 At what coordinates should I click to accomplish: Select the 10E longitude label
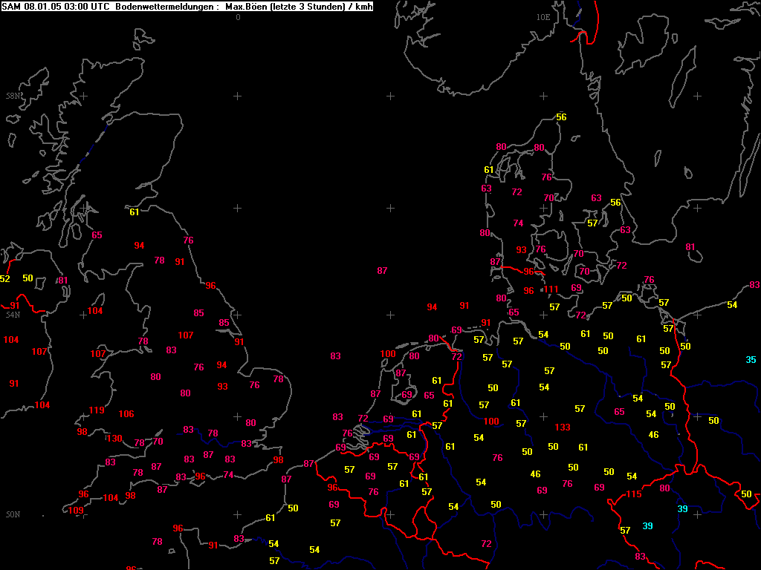click(x=543, y=17)
